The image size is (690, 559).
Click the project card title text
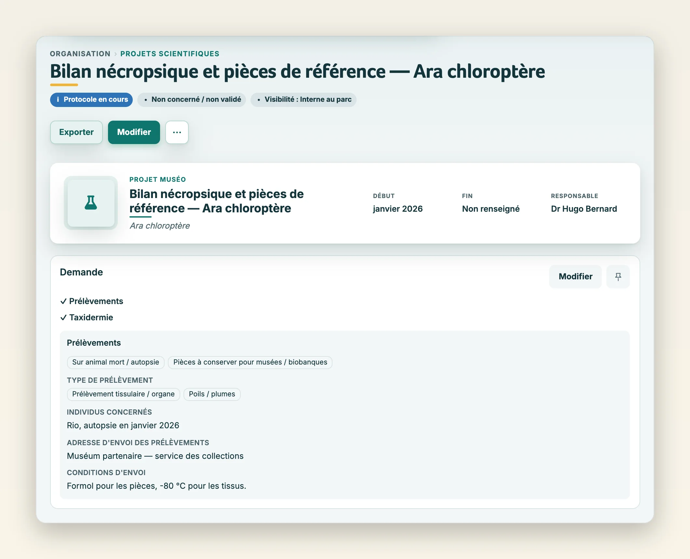(217, 201)
